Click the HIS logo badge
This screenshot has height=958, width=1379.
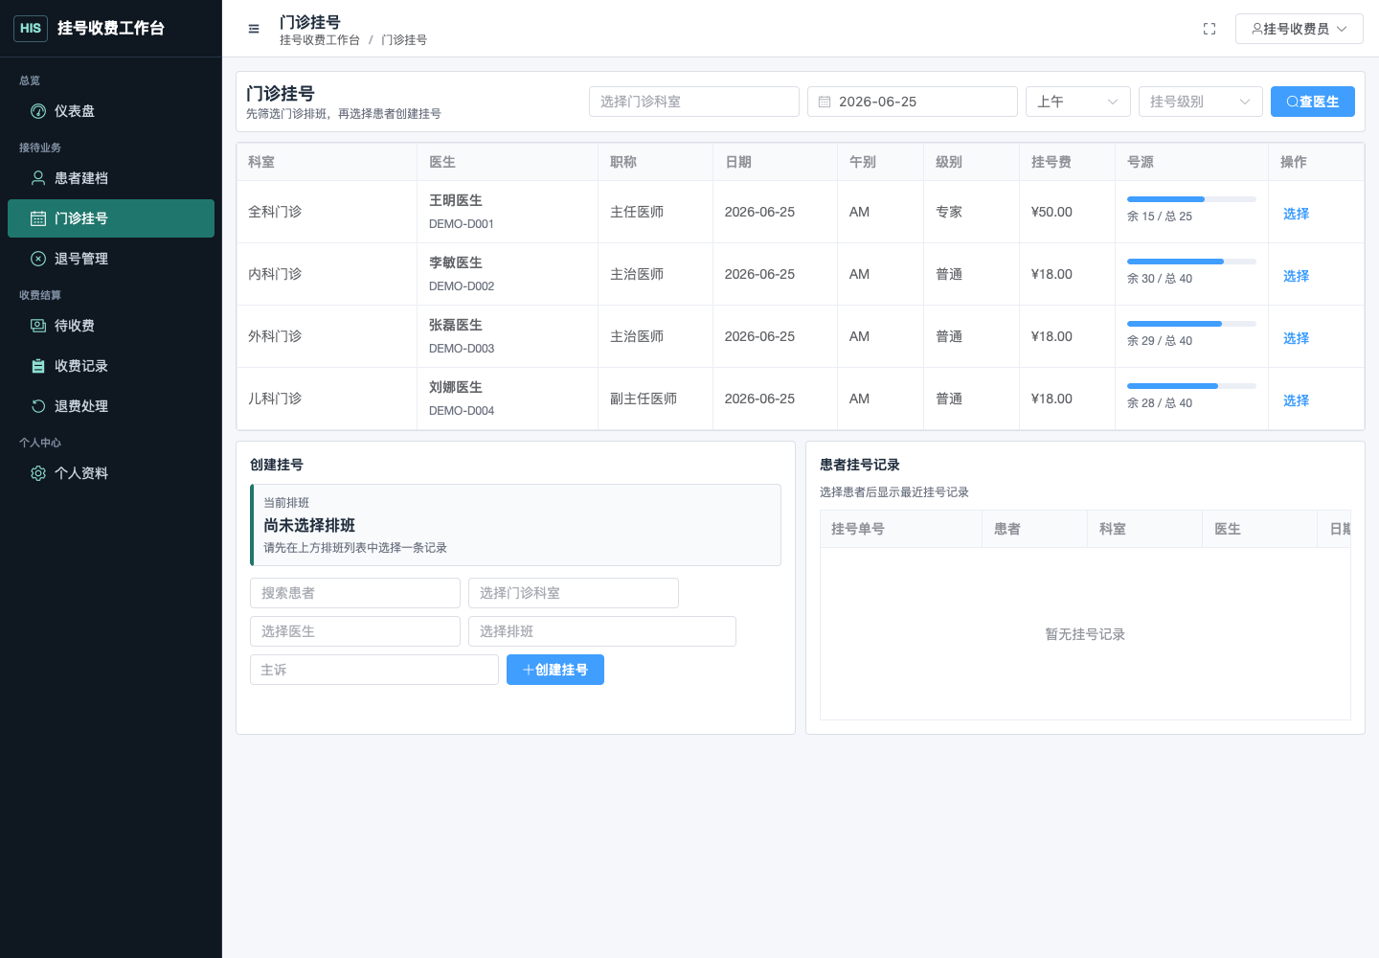31,28
